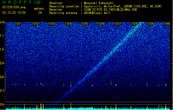
Task: Click the 1334 time marker
Action: click(x=68, y=23)
